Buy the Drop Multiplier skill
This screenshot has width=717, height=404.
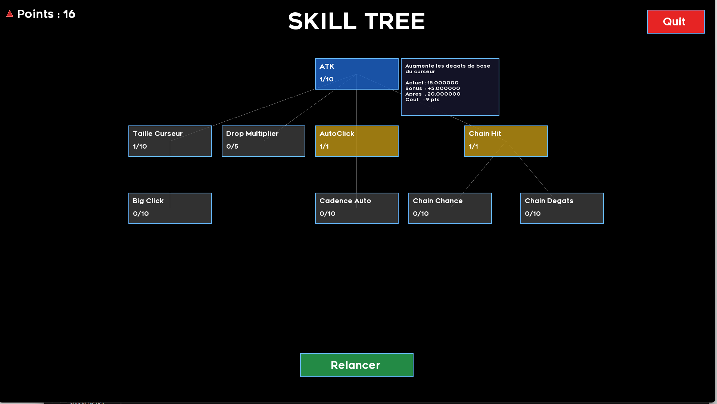(263, 141)
